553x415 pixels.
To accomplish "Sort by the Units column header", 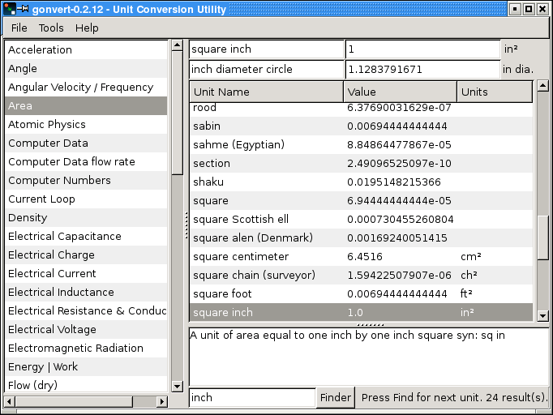I will pos(495,92).
